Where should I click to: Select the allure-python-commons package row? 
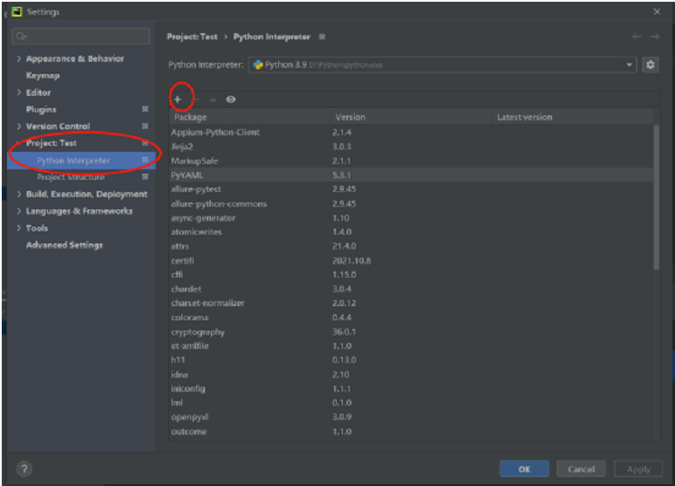point(411,203)
